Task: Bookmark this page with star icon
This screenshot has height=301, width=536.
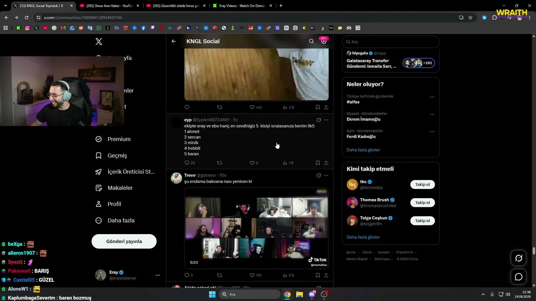Action: tap(470, 18)
